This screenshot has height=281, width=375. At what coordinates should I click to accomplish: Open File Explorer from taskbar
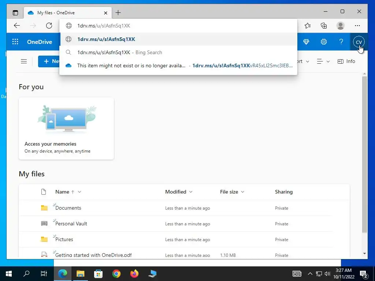[x=80, y=274]
